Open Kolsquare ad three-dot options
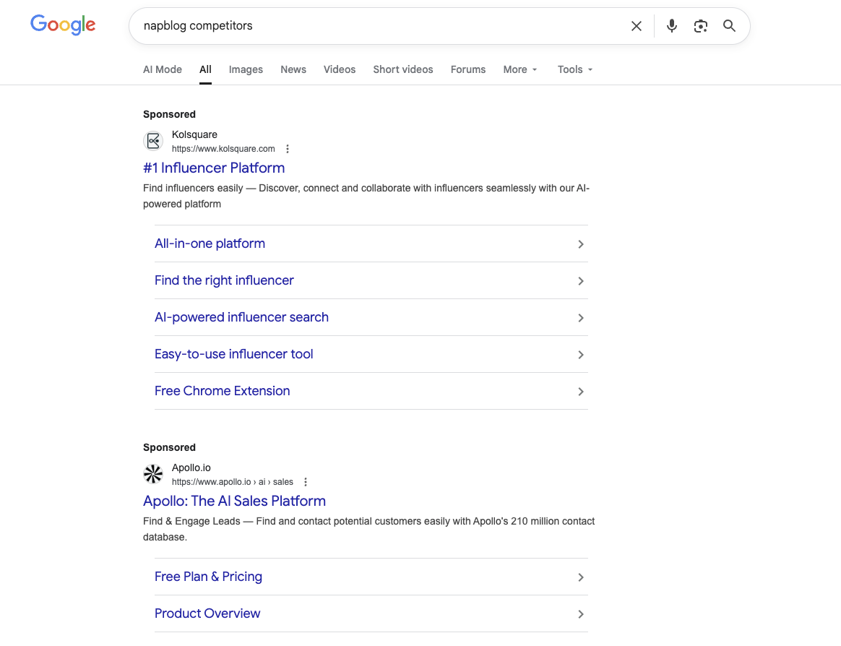 pyautogui.click(x=288, y=149)
